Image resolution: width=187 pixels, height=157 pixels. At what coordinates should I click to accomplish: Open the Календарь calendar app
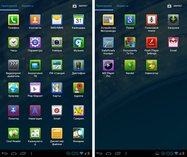click(79, 20)
